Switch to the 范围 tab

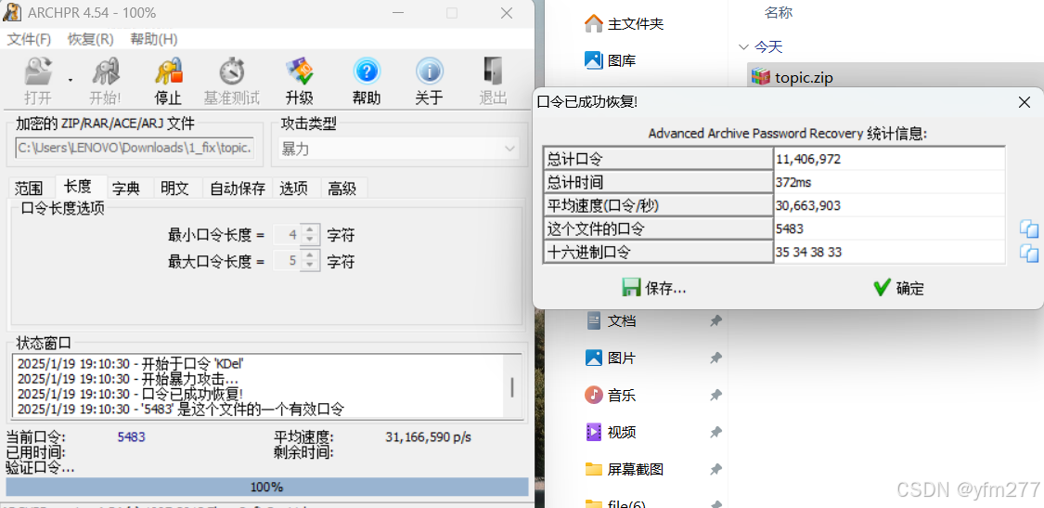pos(29,189)
